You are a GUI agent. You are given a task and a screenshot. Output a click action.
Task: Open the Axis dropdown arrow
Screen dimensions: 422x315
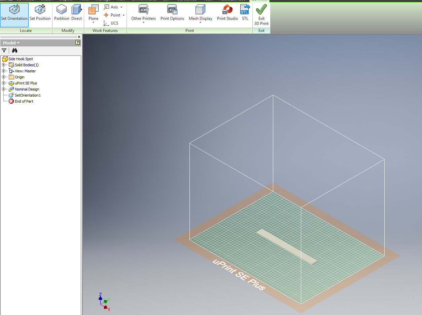[121, 7]
